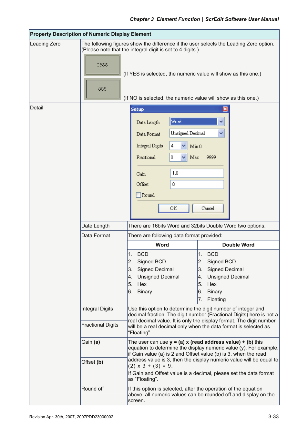Click the 'Word' column header

click(162, 245)
